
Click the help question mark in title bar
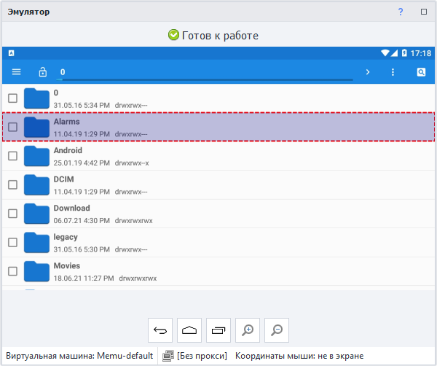tap(400, 12)
